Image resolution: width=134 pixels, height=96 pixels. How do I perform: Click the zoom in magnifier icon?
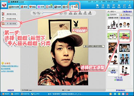click(x=34, y=13)
